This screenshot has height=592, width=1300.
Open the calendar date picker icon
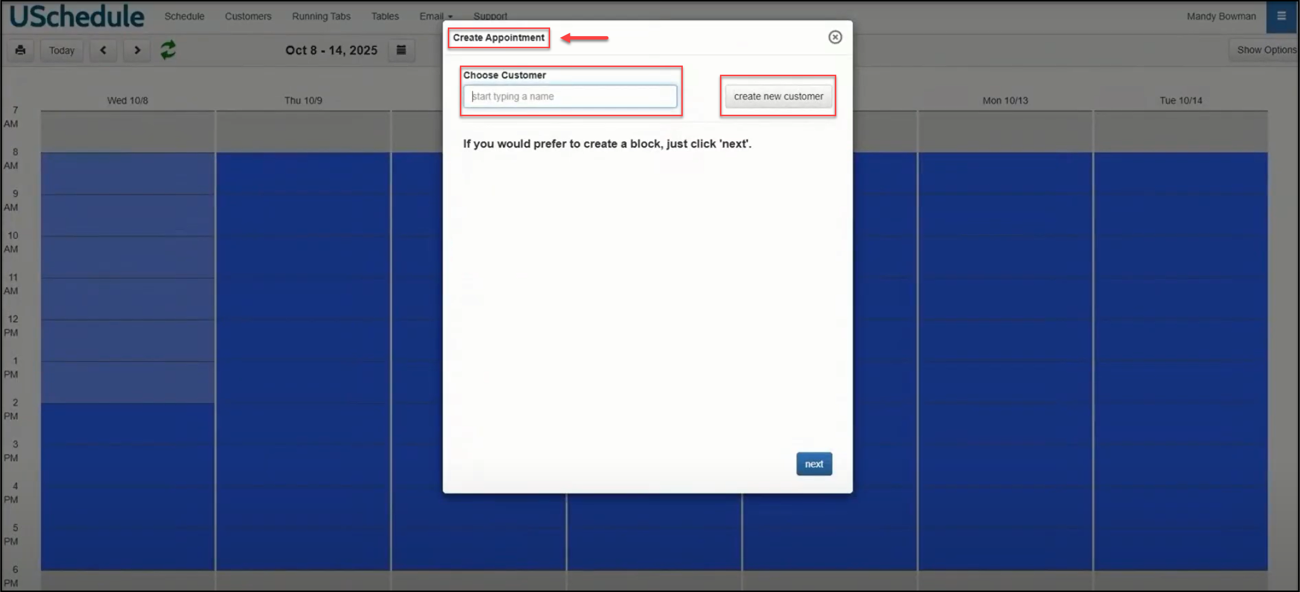(401, 50)
